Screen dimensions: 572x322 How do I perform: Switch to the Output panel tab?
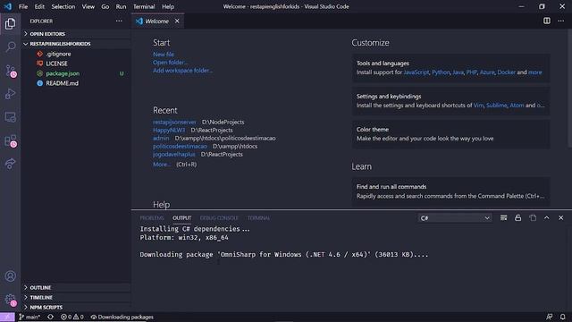click(x=181, y=218)
